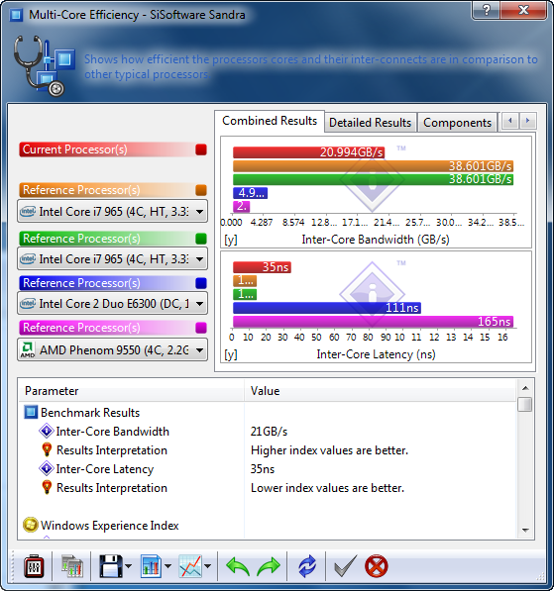
Task: Click the stethoscope module icon in header
Action: (44, 66)
